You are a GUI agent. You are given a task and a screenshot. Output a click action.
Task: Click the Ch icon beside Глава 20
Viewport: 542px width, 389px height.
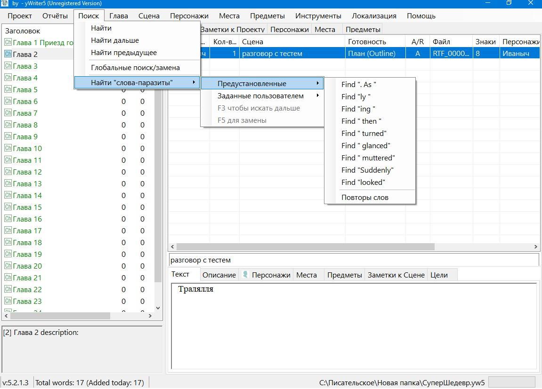pyautogui.click(x=8, y=266)
